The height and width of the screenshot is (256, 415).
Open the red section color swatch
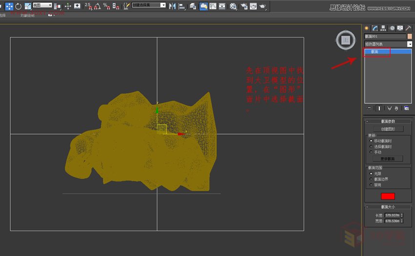click(x=388, y=196)
